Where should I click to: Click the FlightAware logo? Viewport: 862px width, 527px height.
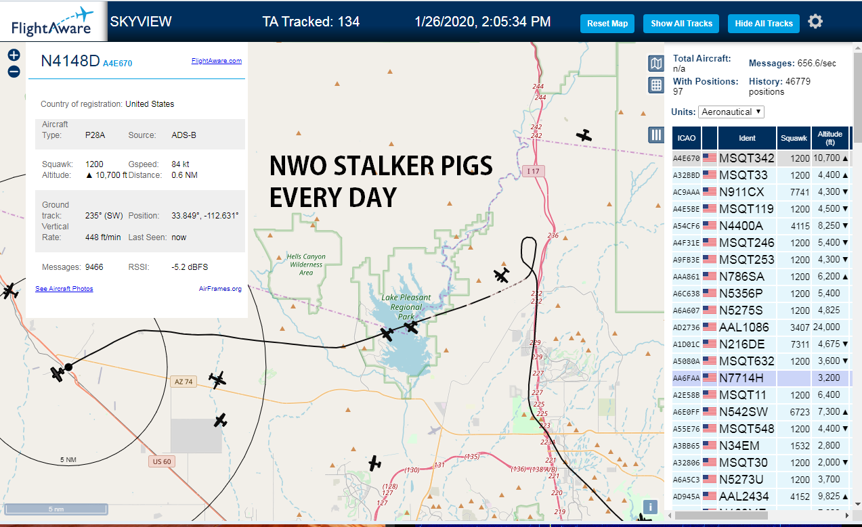click(51, 21)
